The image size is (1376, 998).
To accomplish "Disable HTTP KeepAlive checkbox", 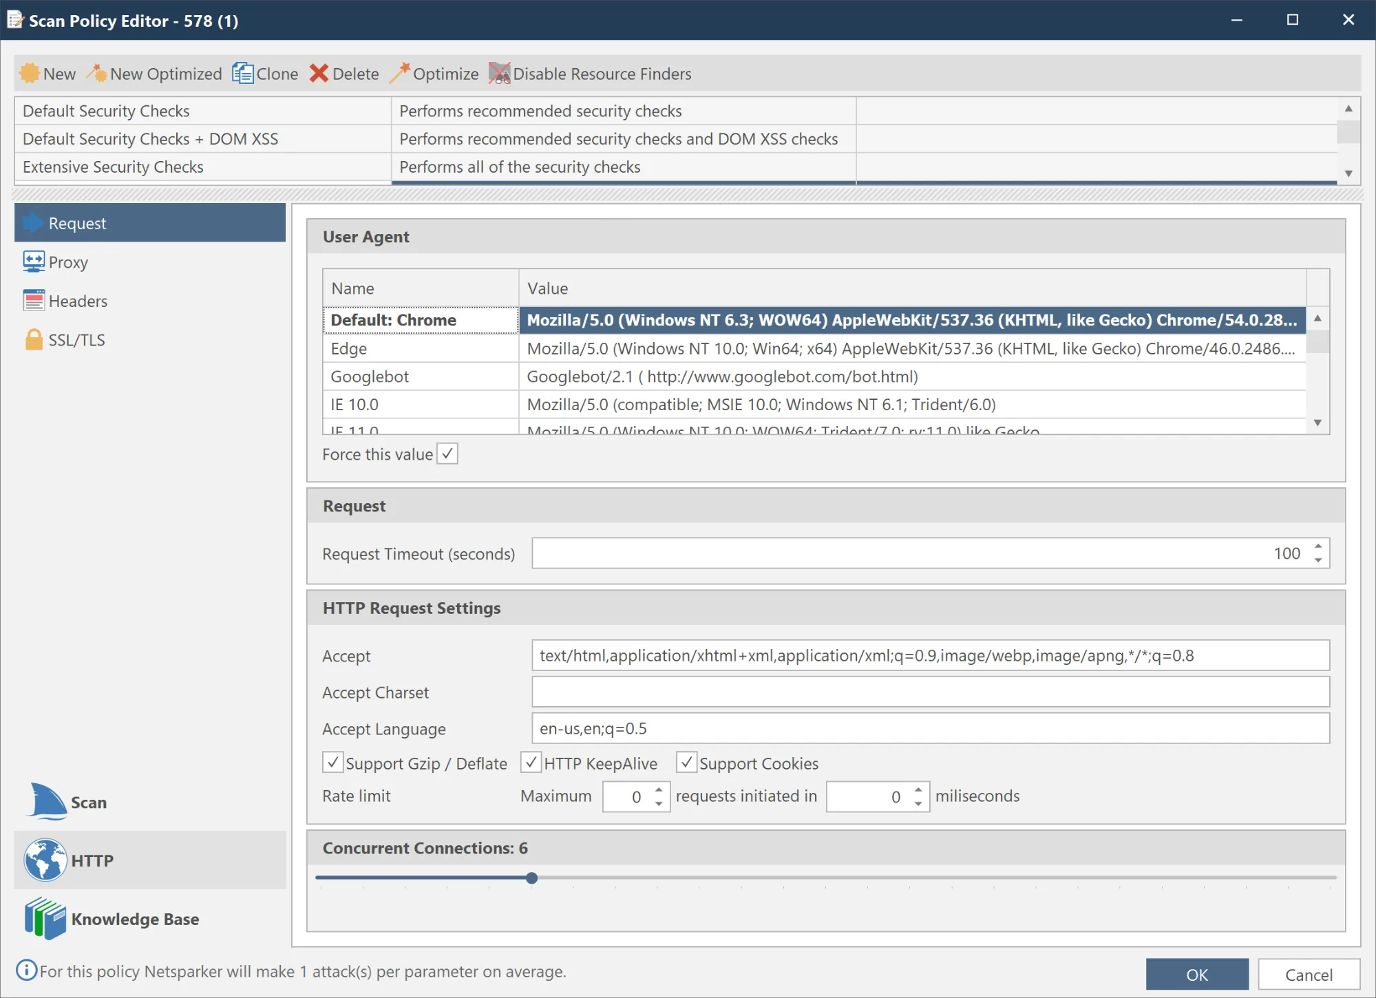I will [x=531, y=763].
